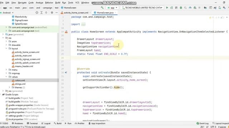Screen dimensions: 229x128
Task: Open the Profile app gauge icon
Action: (x=190, y=8)
